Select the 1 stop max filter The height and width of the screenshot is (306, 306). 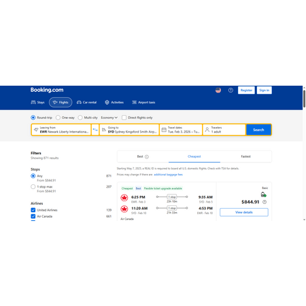point(33,187)
